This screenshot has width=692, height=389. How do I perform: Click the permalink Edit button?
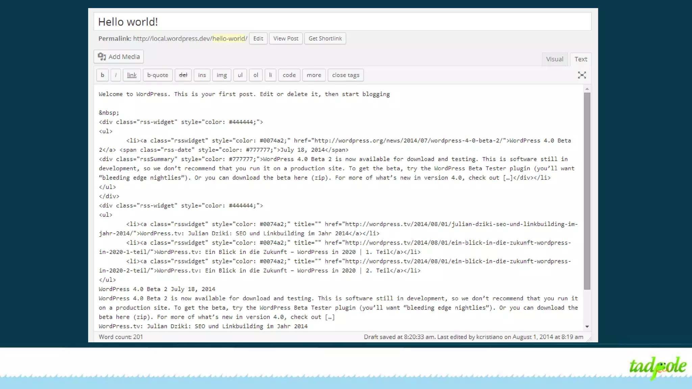258,38
